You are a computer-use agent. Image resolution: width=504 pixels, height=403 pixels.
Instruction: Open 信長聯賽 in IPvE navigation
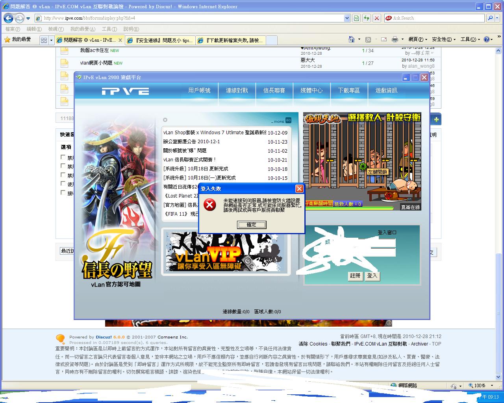274,91
